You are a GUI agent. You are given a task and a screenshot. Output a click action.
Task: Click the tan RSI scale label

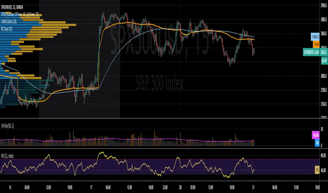pyautogui.click(x=317, y=170)
